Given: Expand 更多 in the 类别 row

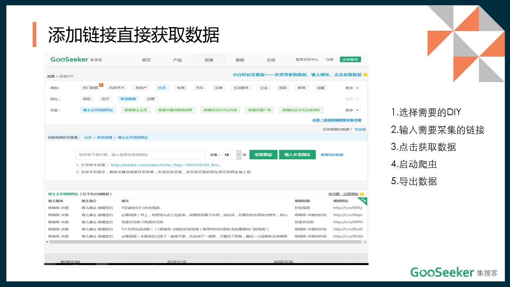Looking at the screenshot, I should [353, 88].
